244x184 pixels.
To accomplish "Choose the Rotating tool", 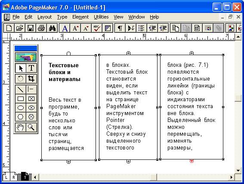I will pyautogui.click(x=21, y=79).
